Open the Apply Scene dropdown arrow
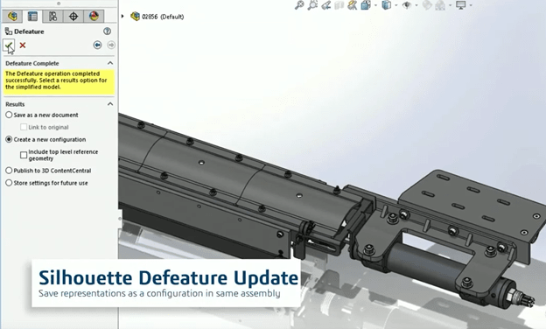The width and height of the screenshot is (546, 329). pyautogui.click(x=450, y=5)
